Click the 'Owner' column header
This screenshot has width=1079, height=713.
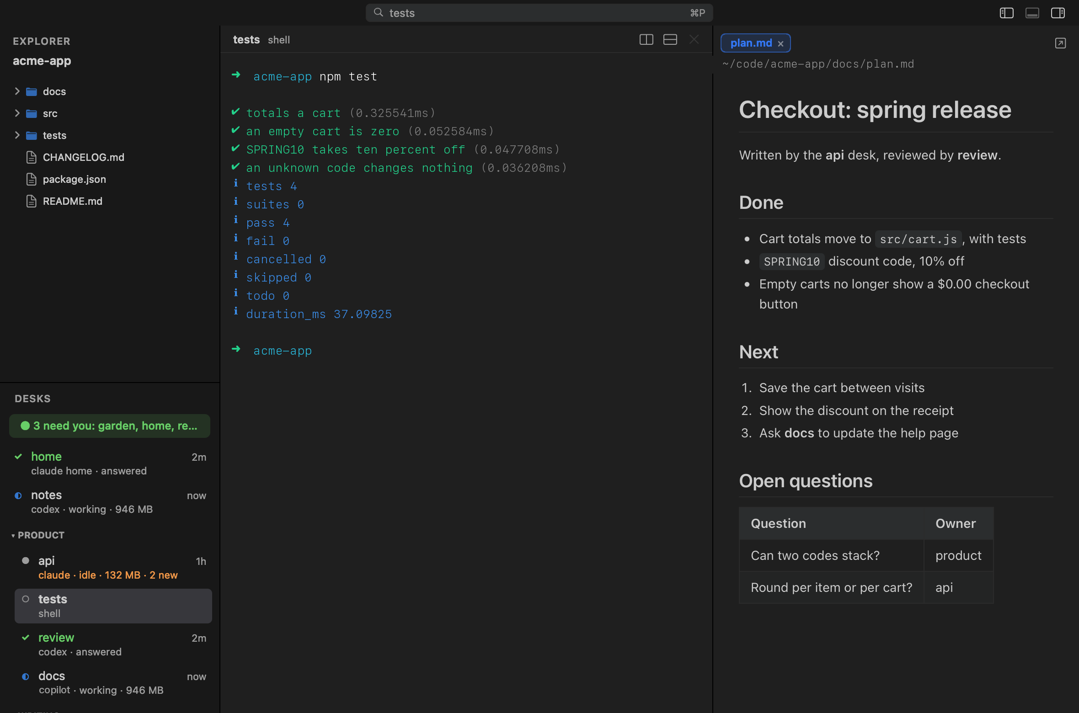(x=958, y=523)
